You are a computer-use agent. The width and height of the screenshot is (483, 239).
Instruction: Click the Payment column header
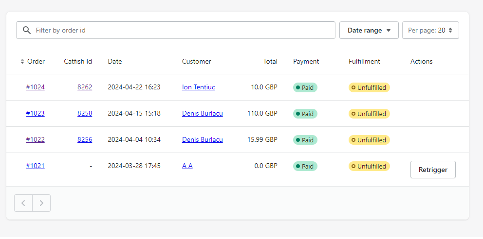tap(306, 61)
